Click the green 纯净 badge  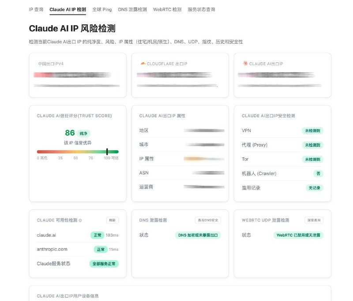(83, 133)
